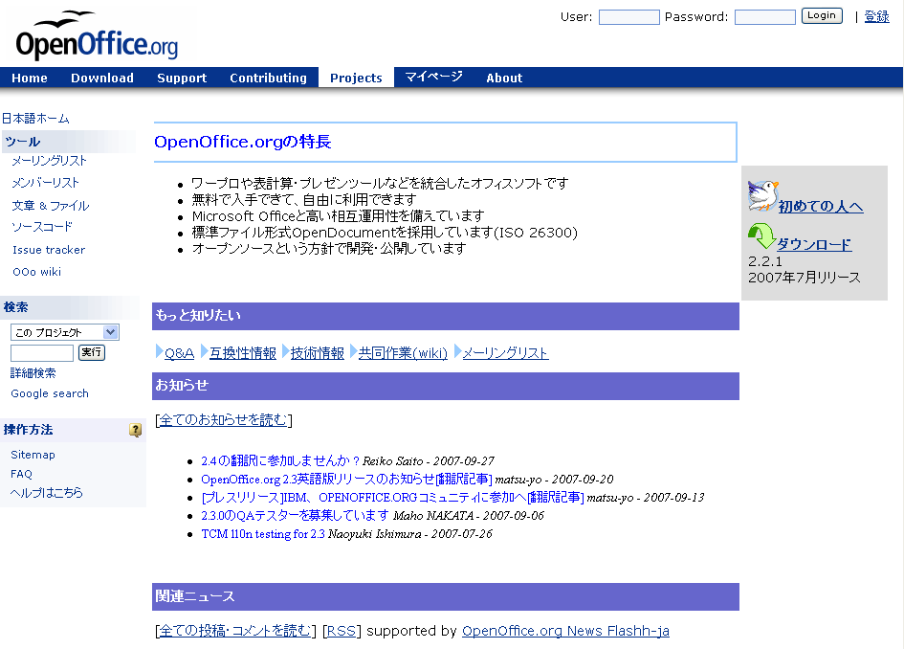
Task: Open the sidebar メーリングリスト link under ツール
Action: [x=49, y=161]
